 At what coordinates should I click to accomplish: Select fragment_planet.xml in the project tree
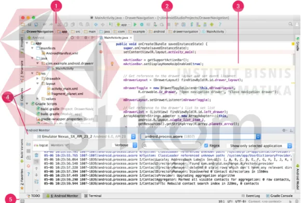65,94
